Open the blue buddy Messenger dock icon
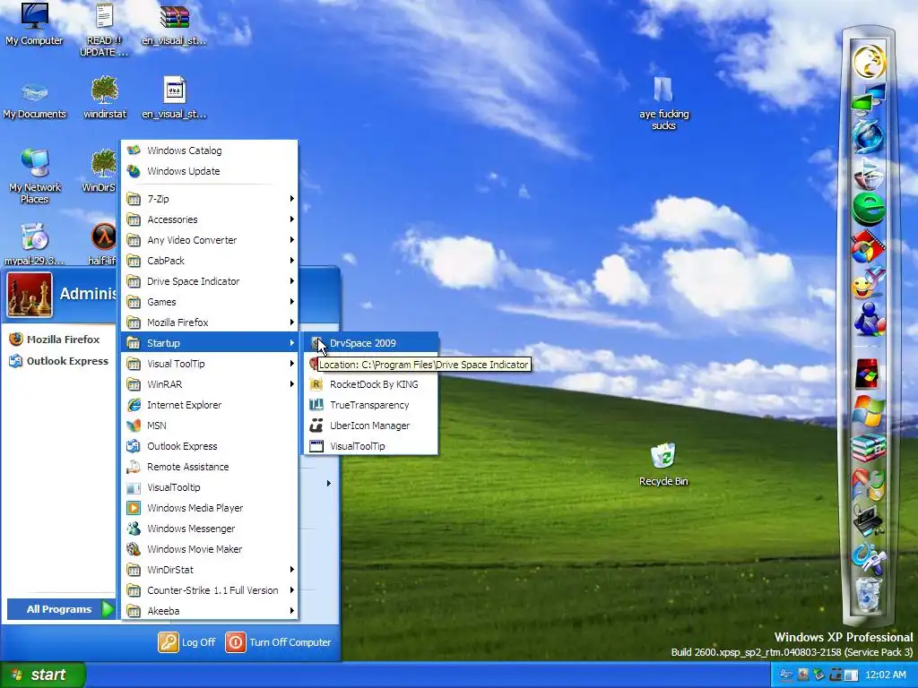The width and height of the screenshot is (918, 688). [x=868, y=319]
